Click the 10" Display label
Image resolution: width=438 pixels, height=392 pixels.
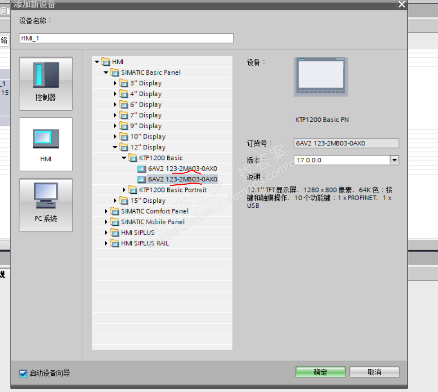click(x=148, y=137)
